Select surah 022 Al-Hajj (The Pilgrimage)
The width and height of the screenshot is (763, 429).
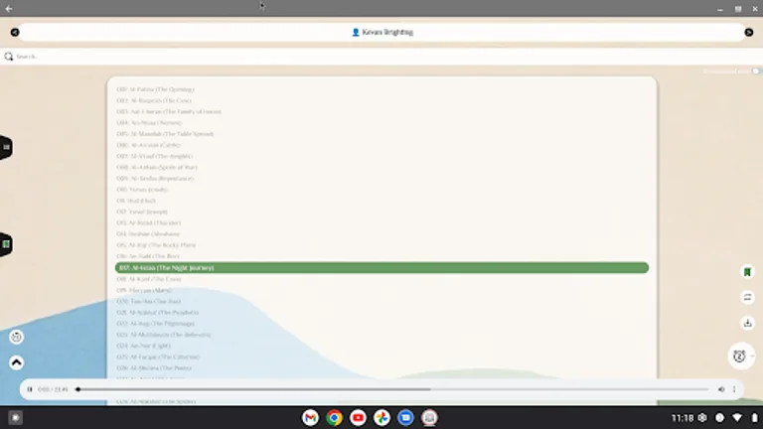155,324
